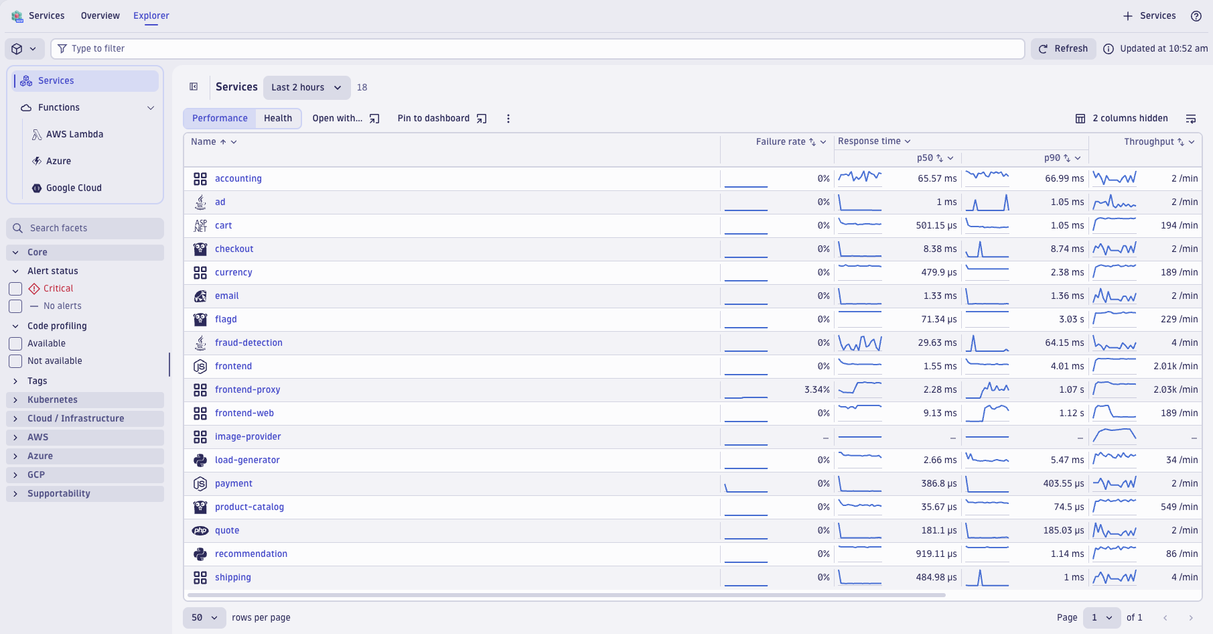Open the rows per page dropdown
Screen dimensions: 1213x634
click(204, 617)
